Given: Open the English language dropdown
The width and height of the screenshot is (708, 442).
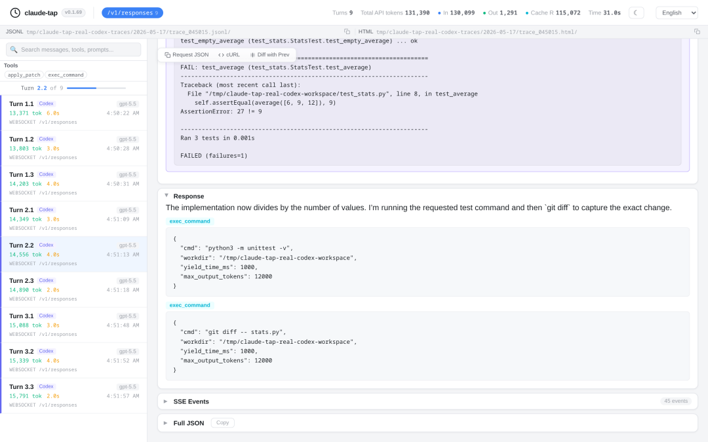Looking at the screenshot, I should [x=677, y=12].
